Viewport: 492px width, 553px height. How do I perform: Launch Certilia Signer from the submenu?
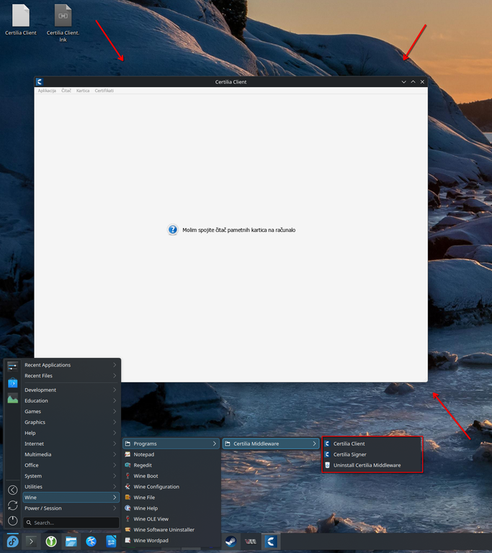coord(372,454)
